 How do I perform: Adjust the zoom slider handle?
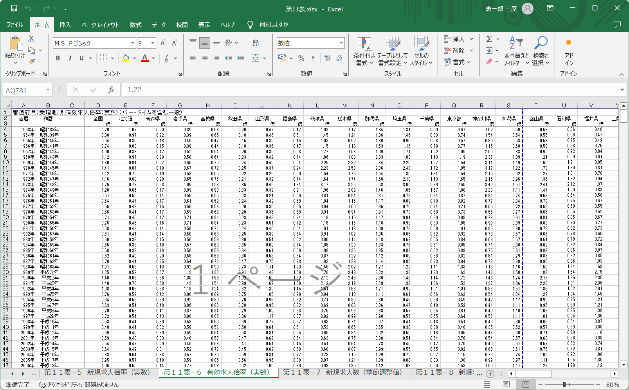point(564,385)
